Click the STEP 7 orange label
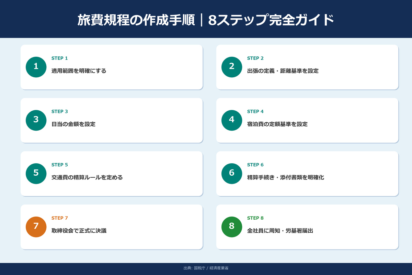The height and width of the screenshot is (275, 412). (x=60, y=218)
